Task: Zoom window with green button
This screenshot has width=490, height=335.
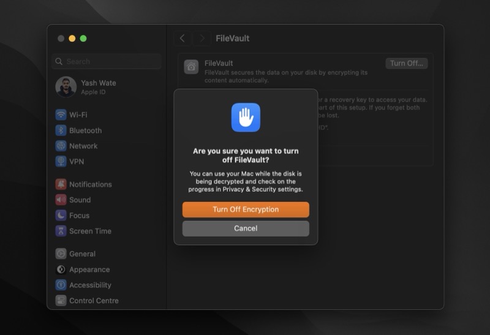Action: (83, 39)
